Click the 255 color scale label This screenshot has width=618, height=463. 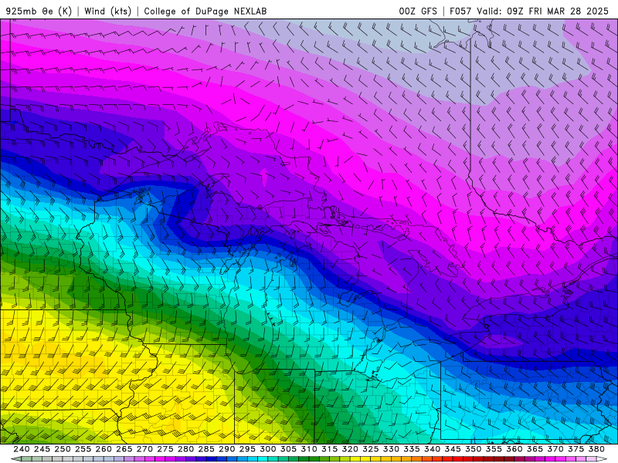pyautogui.click(x=83, y=449)
